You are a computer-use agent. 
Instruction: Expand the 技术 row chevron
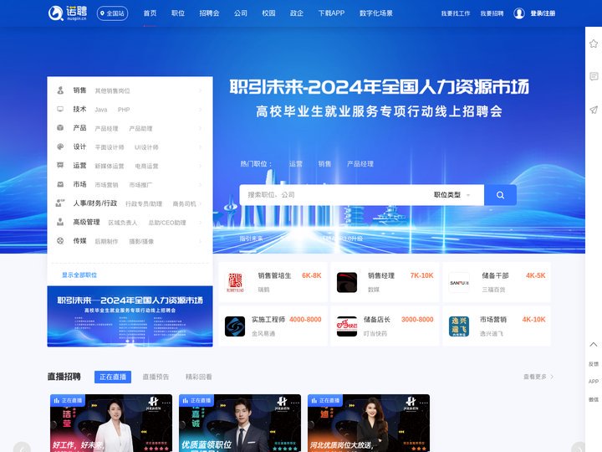point(201,110)
